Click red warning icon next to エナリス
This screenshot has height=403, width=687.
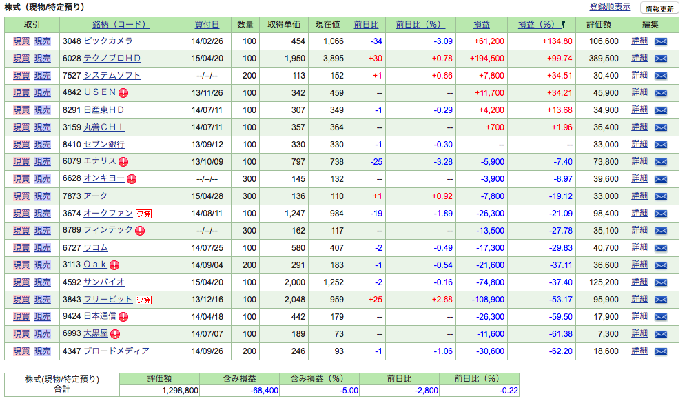123,162
